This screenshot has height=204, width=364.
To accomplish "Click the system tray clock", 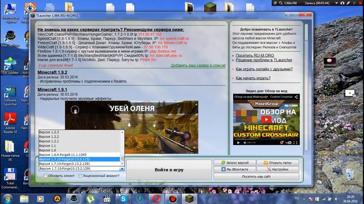I will pos(350,199).
